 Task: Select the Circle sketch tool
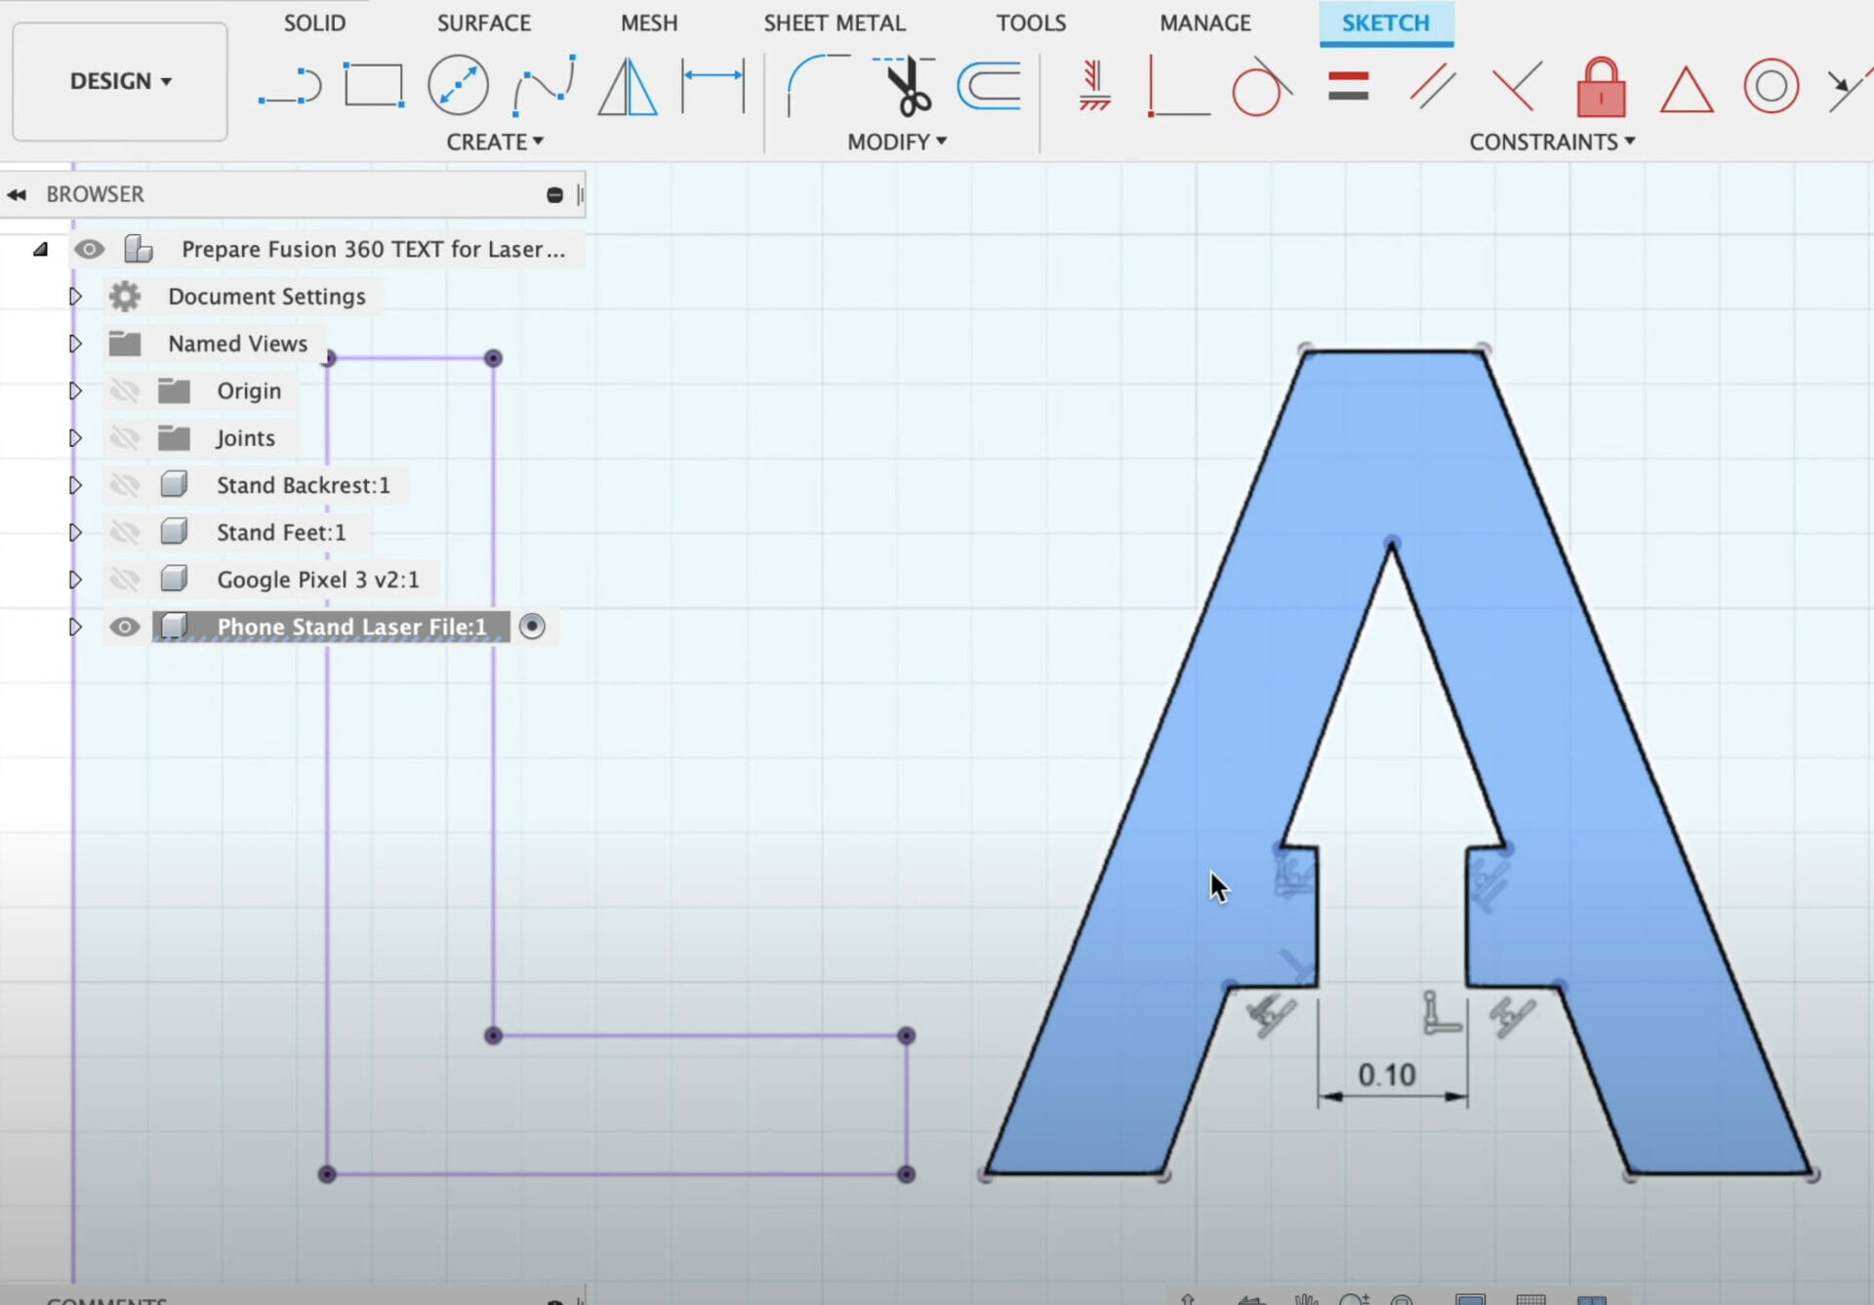pyautogui.click(x=458, y=85)
